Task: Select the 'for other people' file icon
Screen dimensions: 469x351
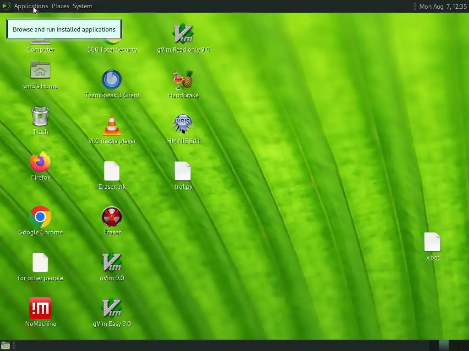Action: [x=40, y=262]
